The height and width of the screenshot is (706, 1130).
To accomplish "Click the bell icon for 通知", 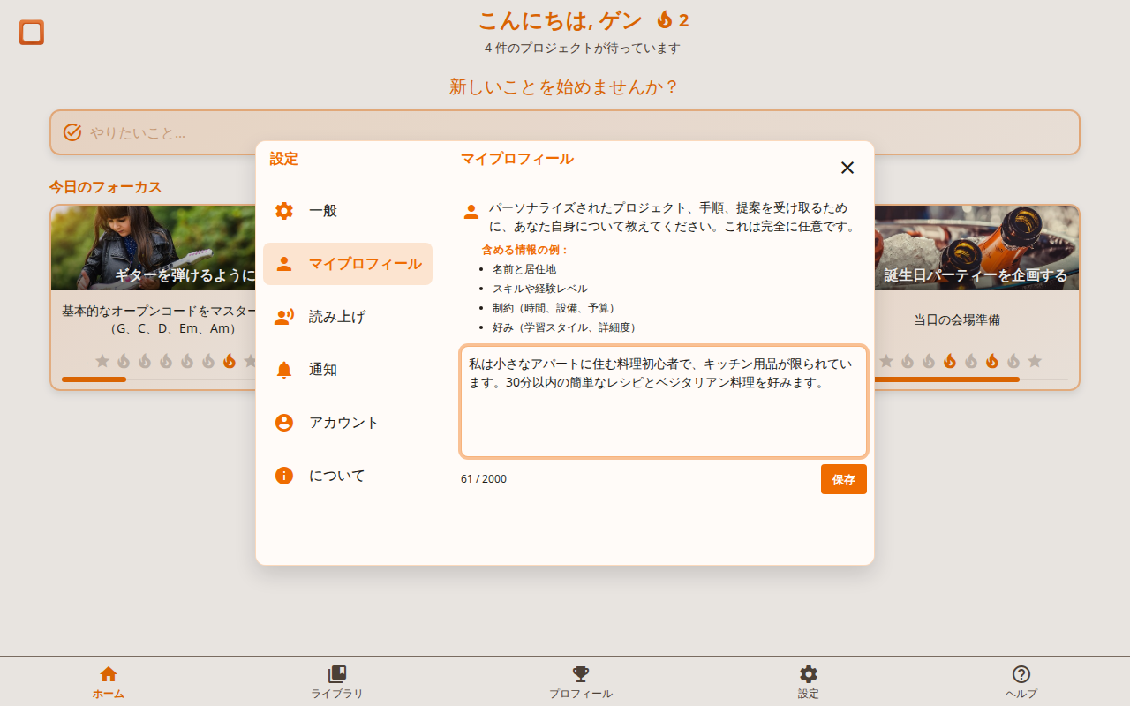I will pyautogui.click(x=284, y=370).
